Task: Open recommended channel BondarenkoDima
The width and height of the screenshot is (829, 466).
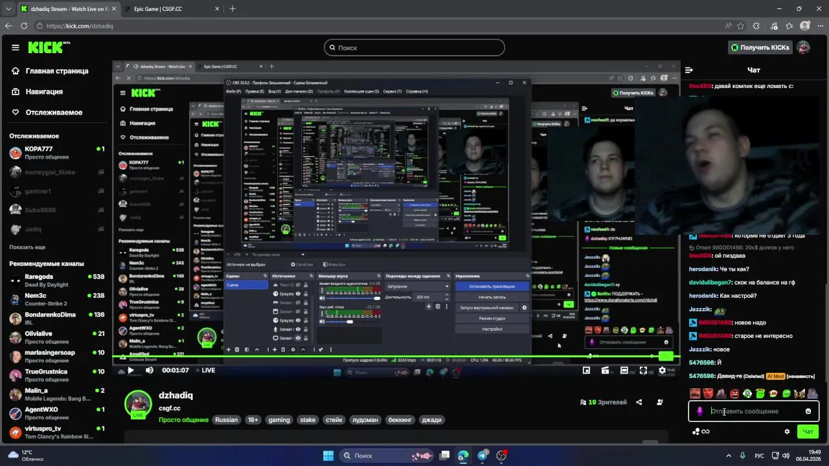Action: coord(57,318)
